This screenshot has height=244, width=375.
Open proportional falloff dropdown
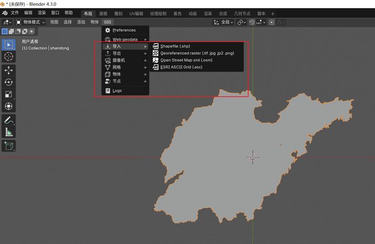pos(281,22)
